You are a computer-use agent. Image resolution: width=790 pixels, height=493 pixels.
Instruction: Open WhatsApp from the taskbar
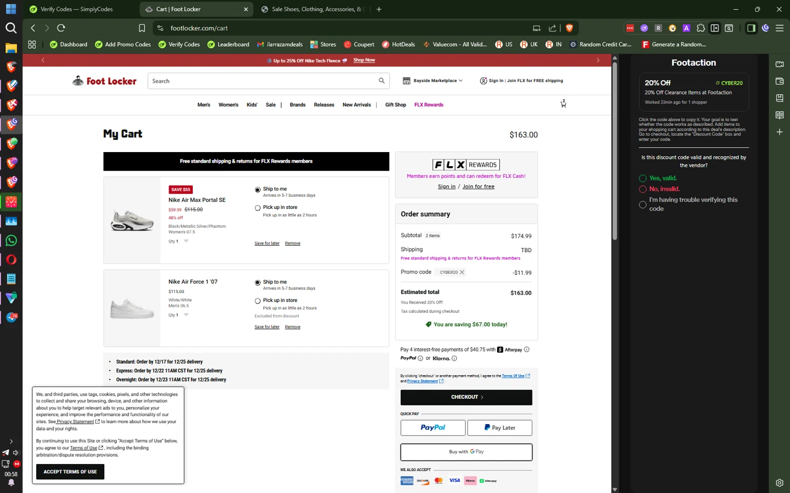click(11, 240)
